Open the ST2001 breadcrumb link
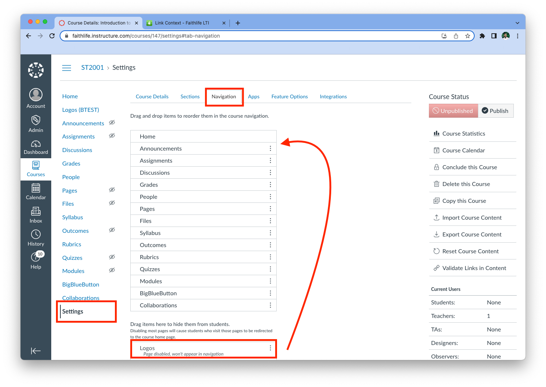Viewport: 546px width, 387px height. [93, 68]
